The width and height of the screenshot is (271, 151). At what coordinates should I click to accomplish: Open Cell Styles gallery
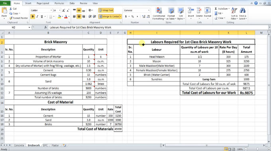pyautogui.click(x=181, y=14)
